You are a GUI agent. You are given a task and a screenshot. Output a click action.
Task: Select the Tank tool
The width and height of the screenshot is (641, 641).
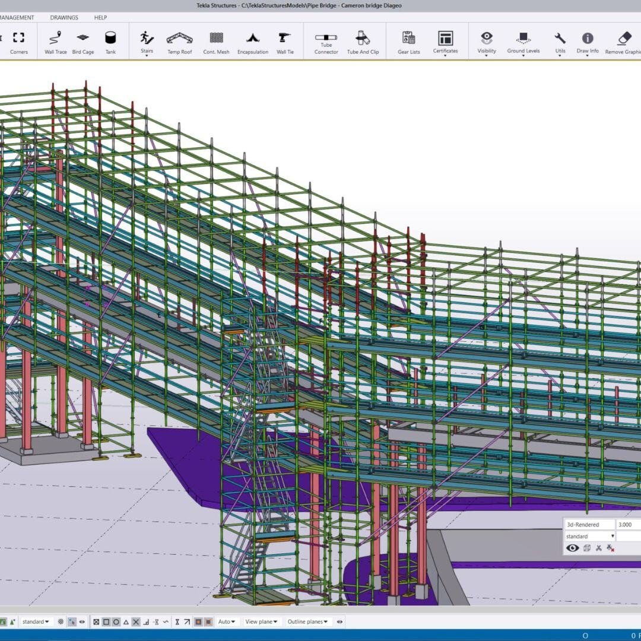tap(109, 42)
